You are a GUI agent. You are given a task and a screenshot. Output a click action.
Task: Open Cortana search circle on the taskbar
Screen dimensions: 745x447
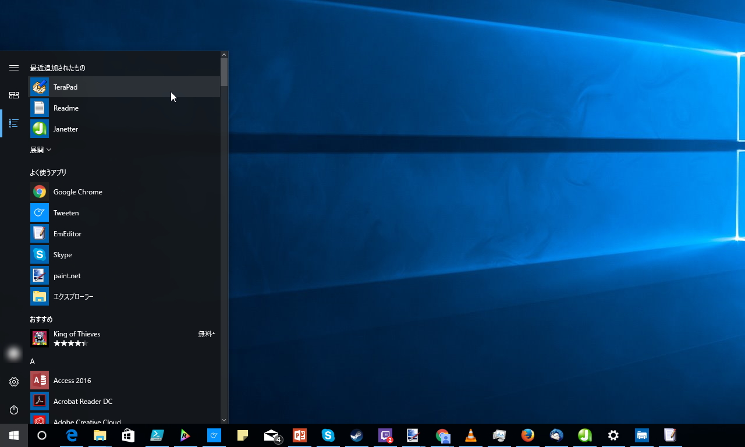42,435
